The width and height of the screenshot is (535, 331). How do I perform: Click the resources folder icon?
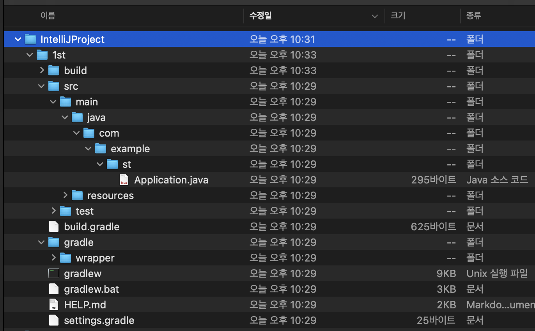pyautogui.click(x=77, y=196)
